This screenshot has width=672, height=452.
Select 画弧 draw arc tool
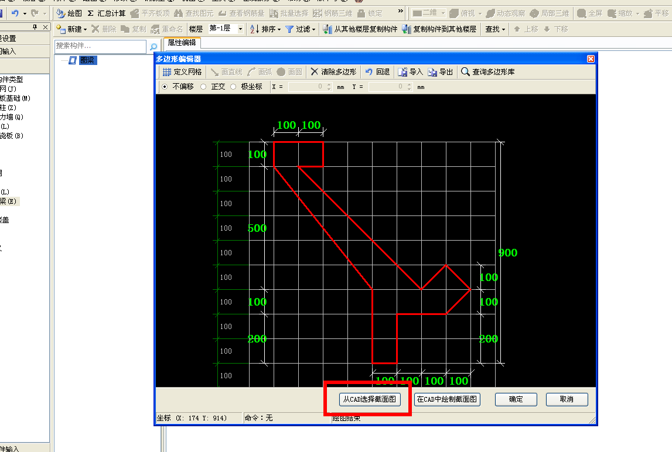click(260, 71)
